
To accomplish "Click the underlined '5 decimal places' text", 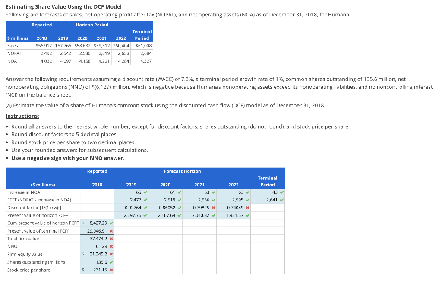I will (96, 135).
